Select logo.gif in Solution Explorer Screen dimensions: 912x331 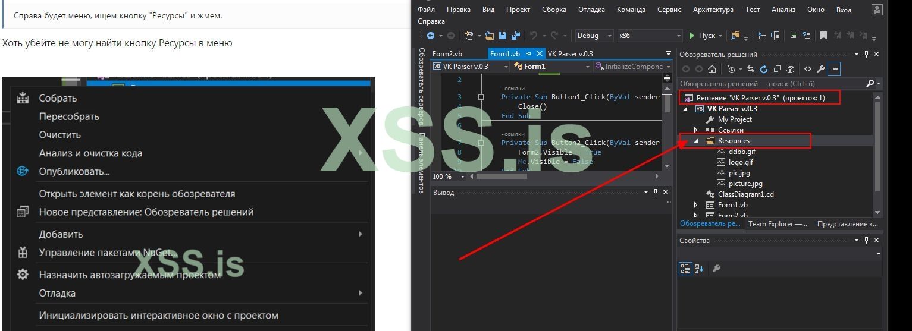(x=741, y=162)
